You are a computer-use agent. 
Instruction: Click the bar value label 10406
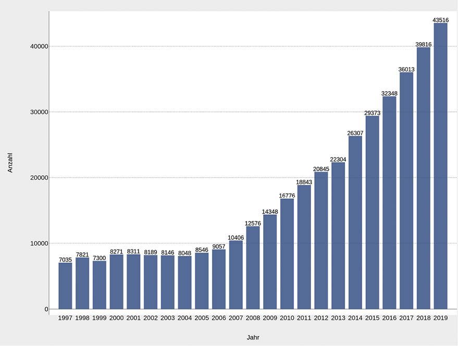(236, 238)
